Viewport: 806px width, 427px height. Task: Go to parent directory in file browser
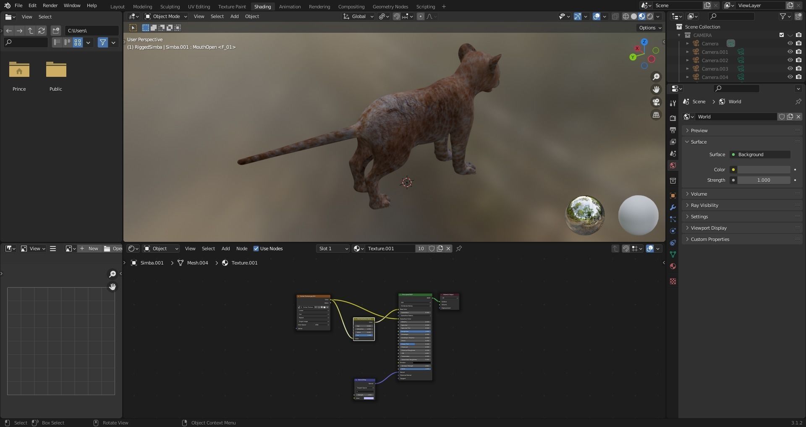(x=30, y=31)
